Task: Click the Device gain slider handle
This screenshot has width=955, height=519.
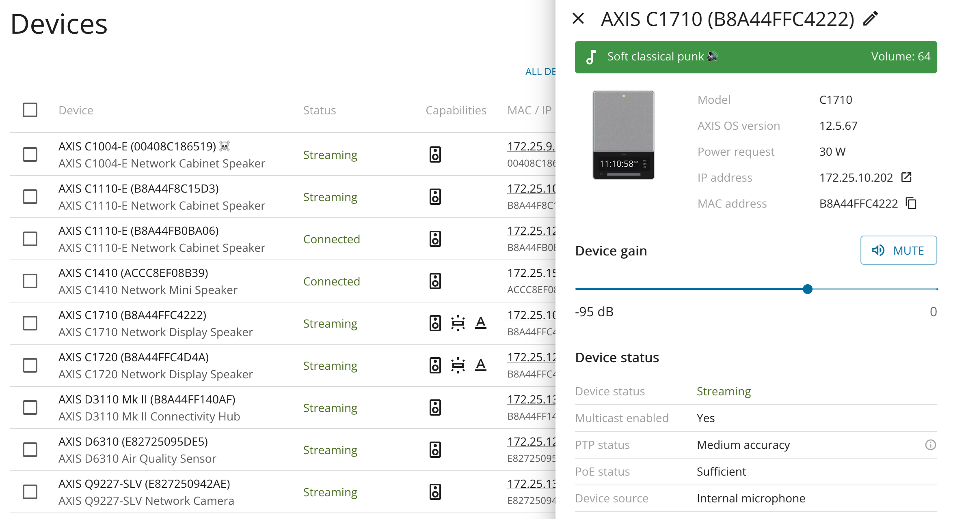Action: coord(808,289)
